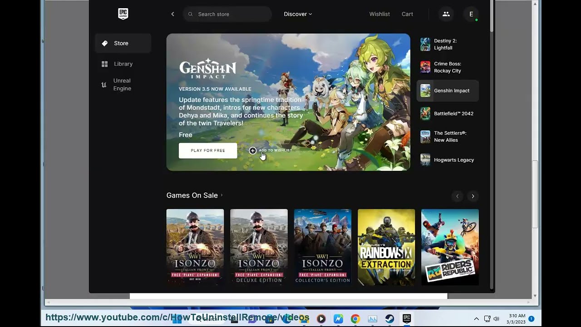This screenshot has width=581, height=327.
Task: Click the Add to Wishlist label
Action: click(276, 150)
